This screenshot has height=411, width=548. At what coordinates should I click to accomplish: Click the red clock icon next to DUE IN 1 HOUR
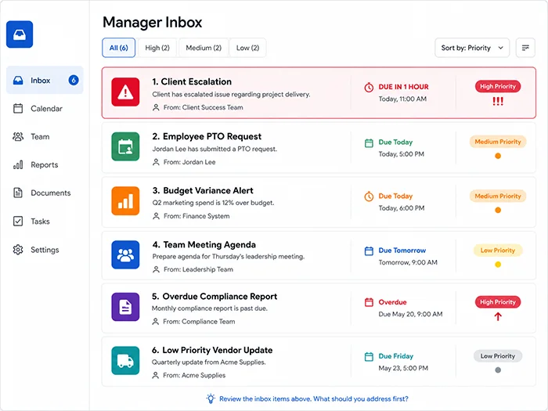(369, 88)
